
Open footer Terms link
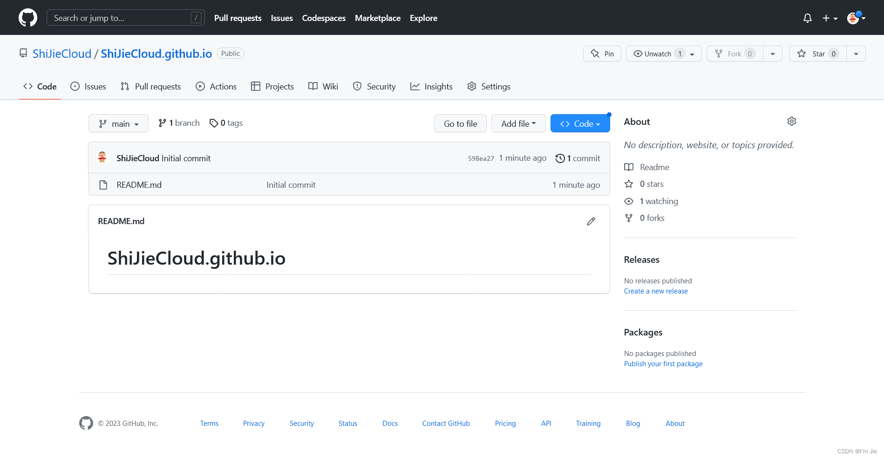210,424
